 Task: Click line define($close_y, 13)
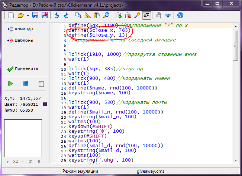pos(98,35)
